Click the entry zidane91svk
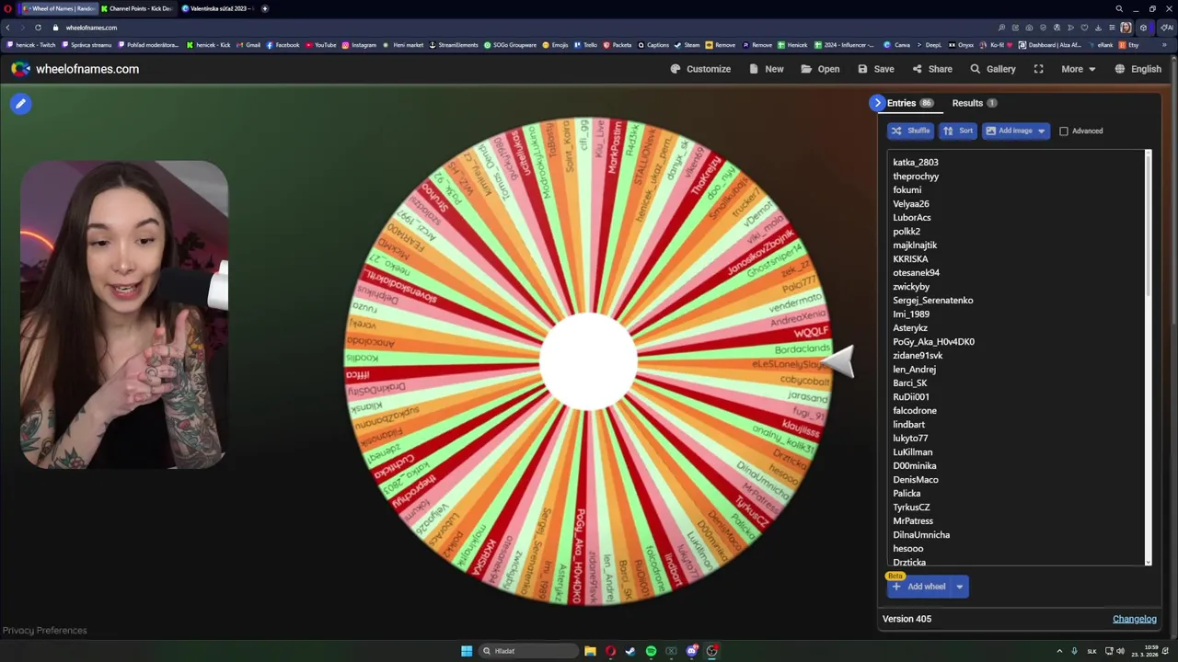This screenshot has width=1178, height=662. (918, 356)
